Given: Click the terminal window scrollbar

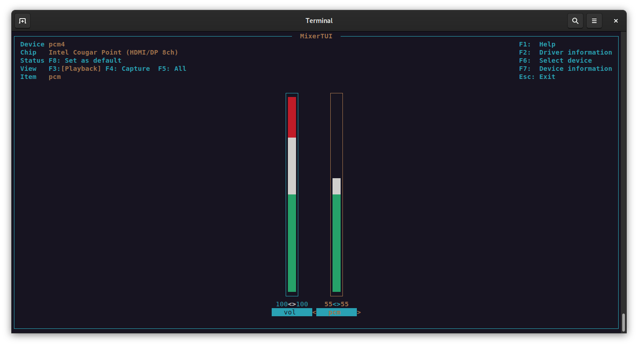Looking at the screenshot, I should 624,322.
